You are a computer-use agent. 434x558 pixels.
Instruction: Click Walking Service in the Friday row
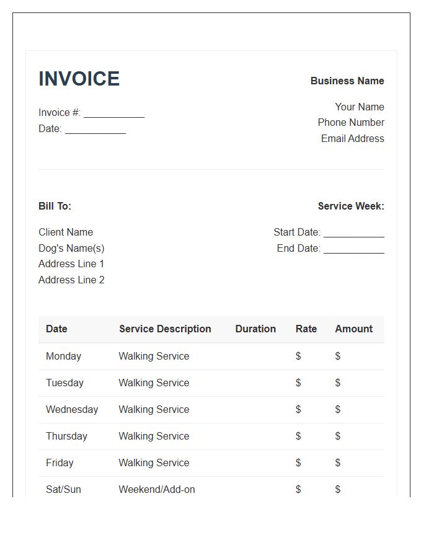coord(154,463)
